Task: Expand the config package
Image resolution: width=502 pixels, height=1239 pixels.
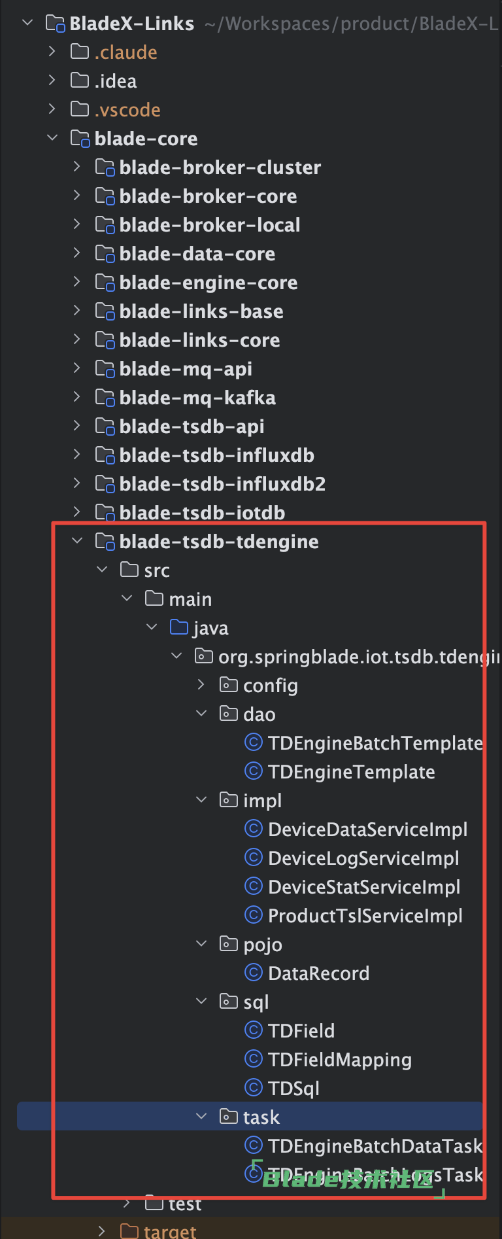Action: pos(201,685)
